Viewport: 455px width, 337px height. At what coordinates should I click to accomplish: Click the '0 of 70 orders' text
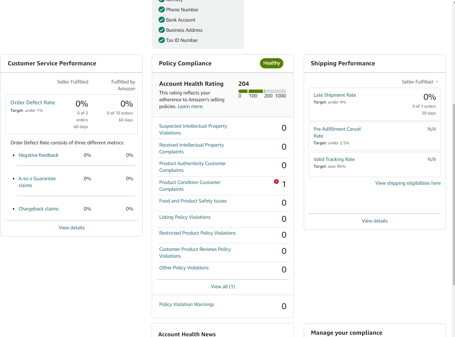tap(120, 113)
